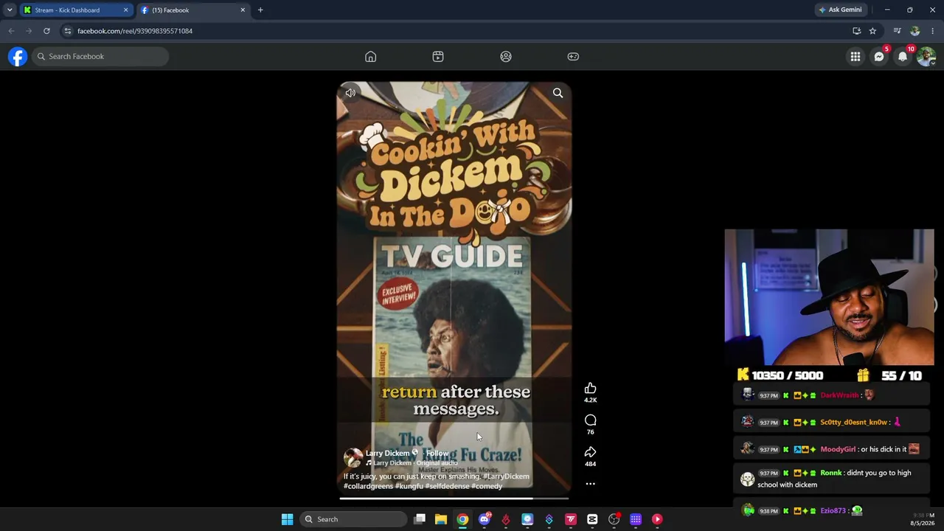944x531 pixels.
Task: Seek on the reel progress bar
Action: pyautogui.click(x=454, y=499)
